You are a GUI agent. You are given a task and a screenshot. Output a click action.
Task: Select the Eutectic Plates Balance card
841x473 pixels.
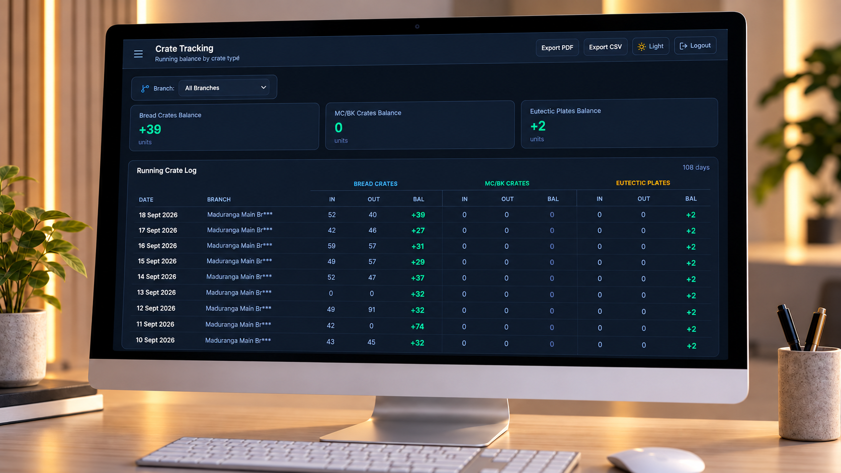coord(619,123)
